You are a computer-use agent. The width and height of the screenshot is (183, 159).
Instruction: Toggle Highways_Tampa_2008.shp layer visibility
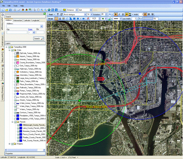pos(15,69)
